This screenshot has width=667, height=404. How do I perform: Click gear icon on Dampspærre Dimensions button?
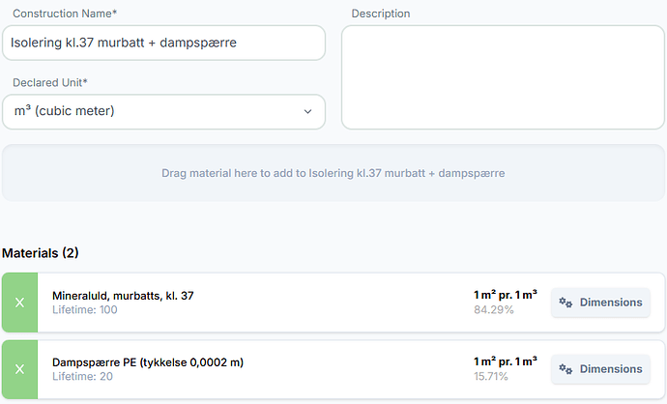[566, 369]
